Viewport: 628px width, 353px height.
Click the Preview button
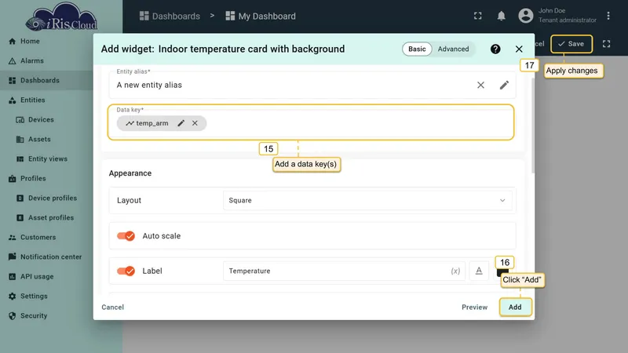(x=475, y=307)
